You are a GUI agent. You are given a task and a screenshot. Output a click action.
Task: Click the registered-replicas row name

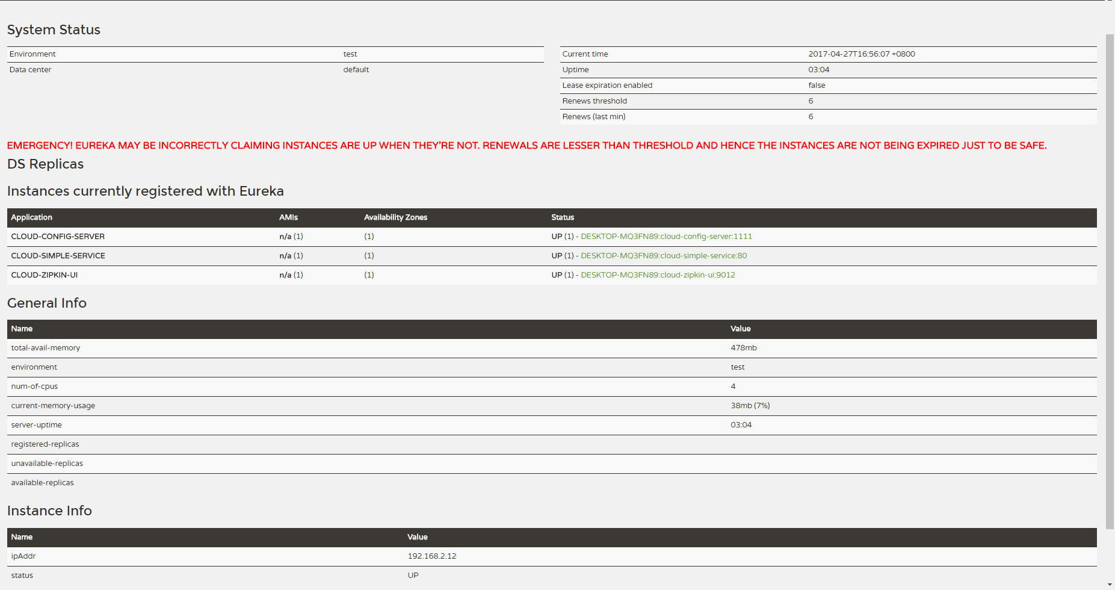click(45, 444)
